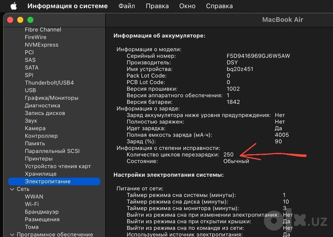Minimize window with yellow button
333x237 pixels.
pyautogui.click(x=20, y=20)
